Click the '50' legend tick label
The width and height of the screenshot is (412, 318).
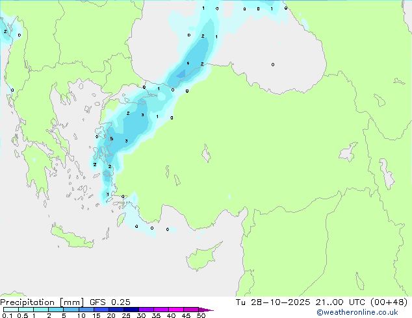pos(201,315)
